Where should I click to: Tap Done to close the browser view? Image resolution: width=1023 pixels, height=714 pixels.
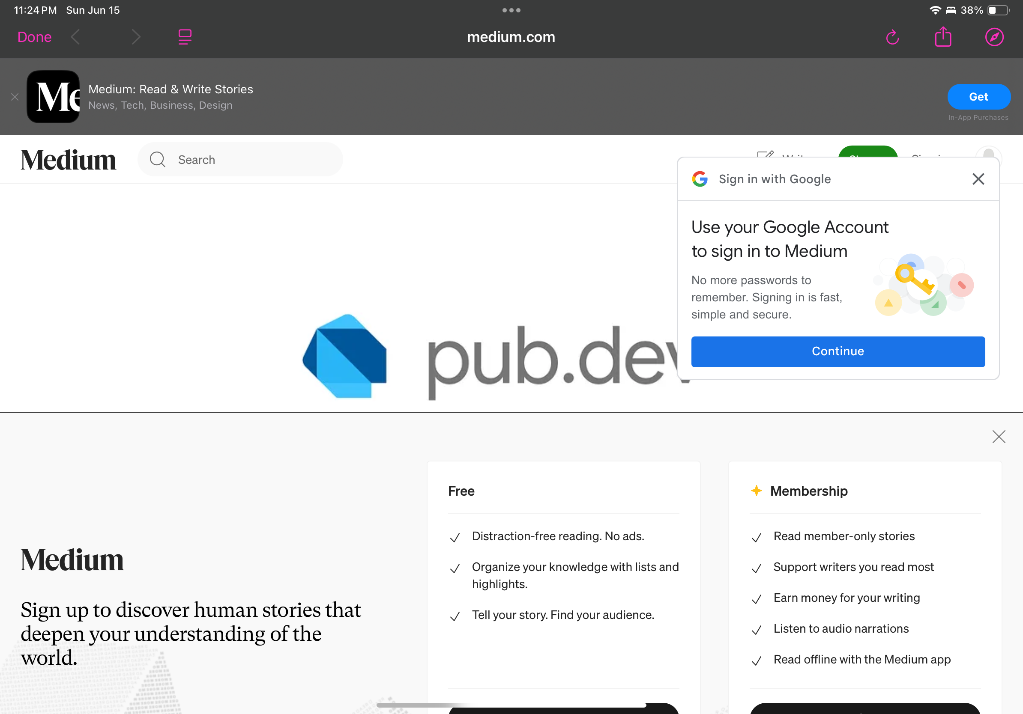pos(34,37)
